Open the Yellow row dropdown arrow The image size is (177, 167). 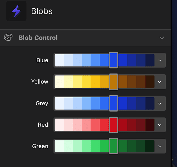[x=160, y=82]
